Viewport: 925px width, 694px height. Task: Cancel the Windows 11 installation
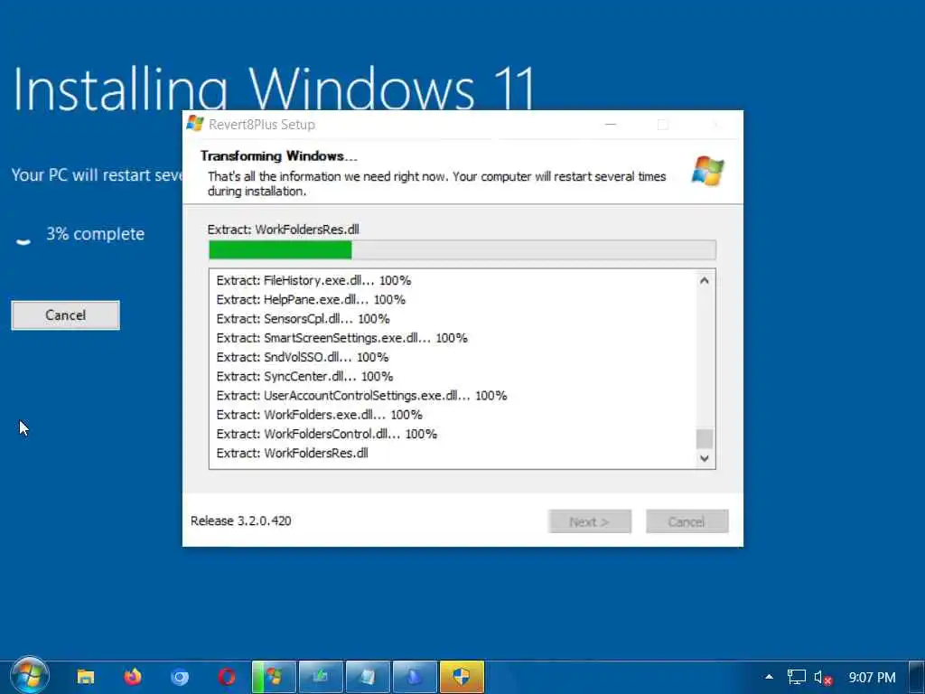coord(65,315)
